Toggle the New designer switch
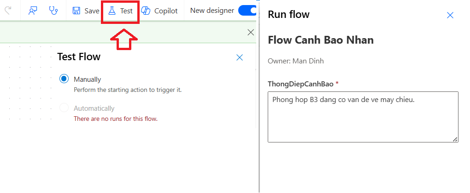Screen dimensions: 470x193 248,11
